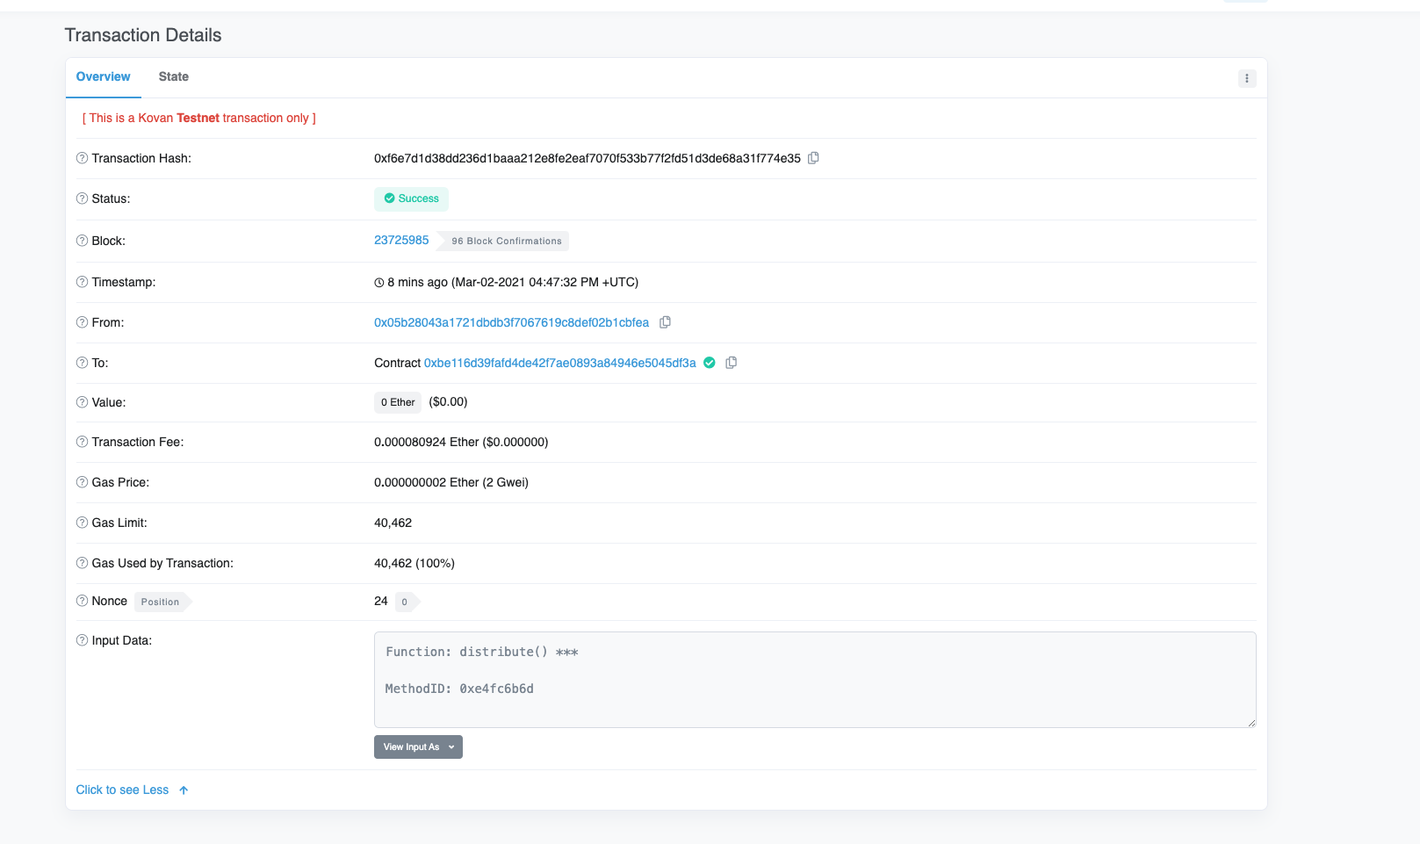
Task: Click help icon next to Input Data
Action: pos(82,640)
